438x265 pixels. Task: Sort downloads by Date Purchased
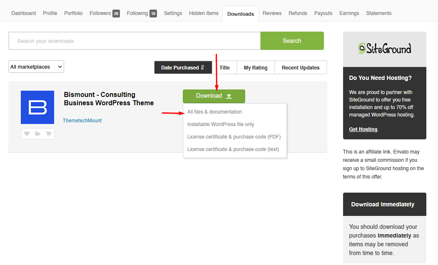183,67
